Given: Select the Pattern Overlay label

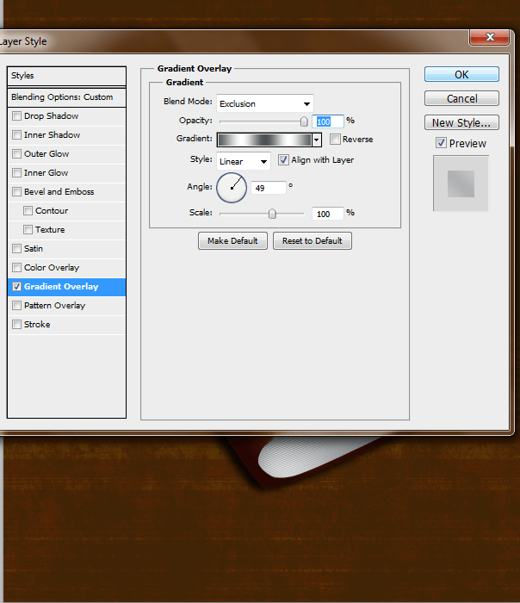Looking at the screenshot, I should tap(54, 305).
